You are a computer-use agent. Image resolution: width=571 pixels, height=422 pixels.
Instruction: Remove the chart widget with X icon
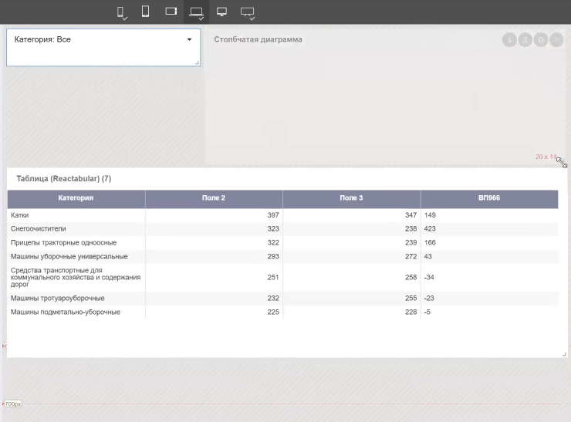[556, 39]
